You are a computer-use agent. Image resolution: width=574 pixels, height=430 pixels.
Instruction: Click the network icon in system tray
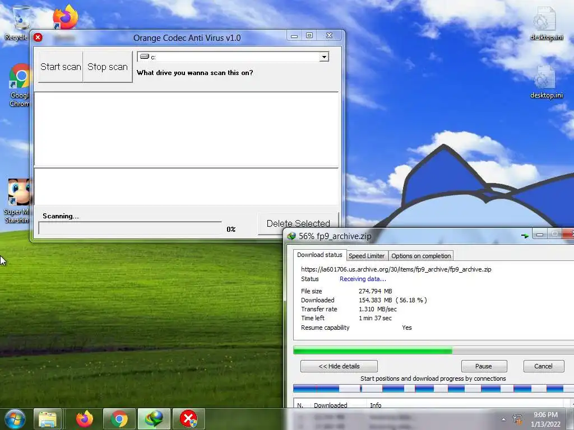click(517, 419)
